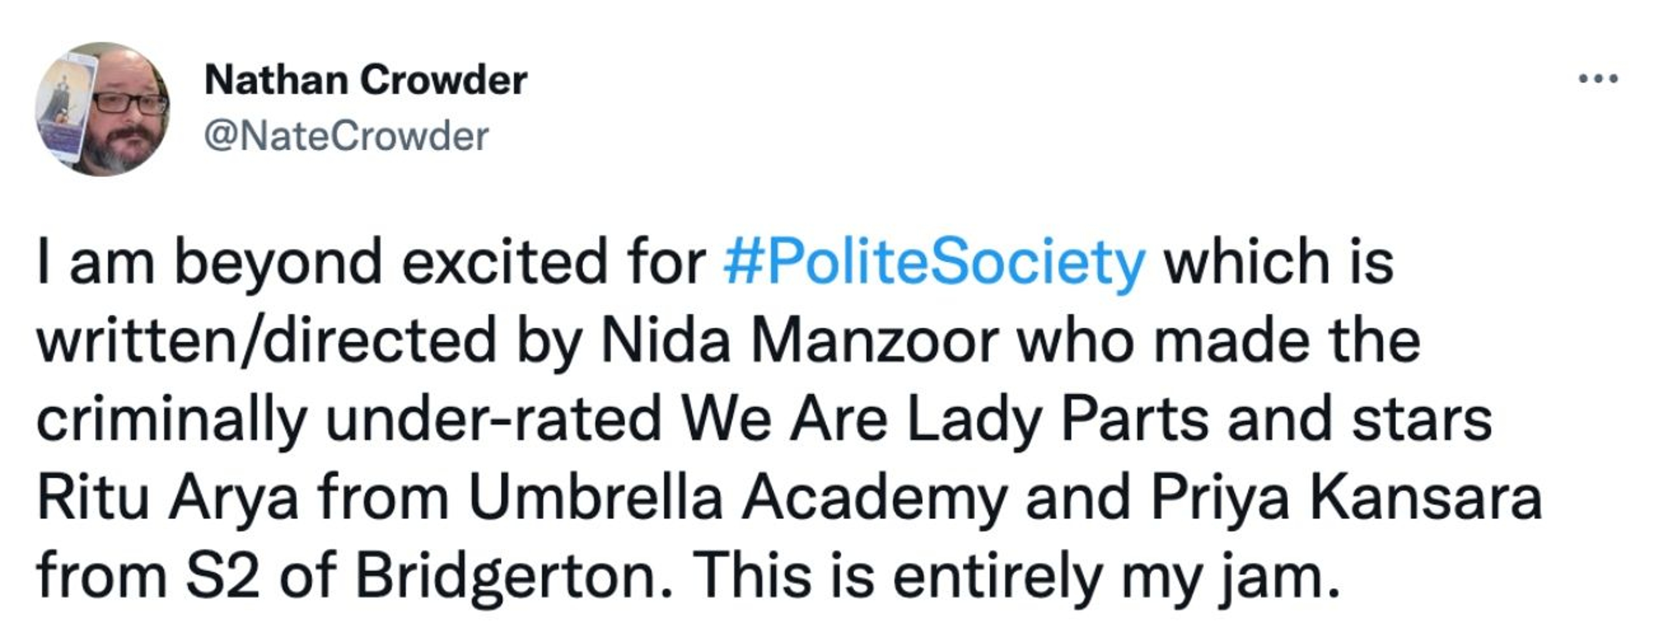Open the tweet's three-dot more options menu
This screenshot has height=628, width=1654.
(1598, 80)
